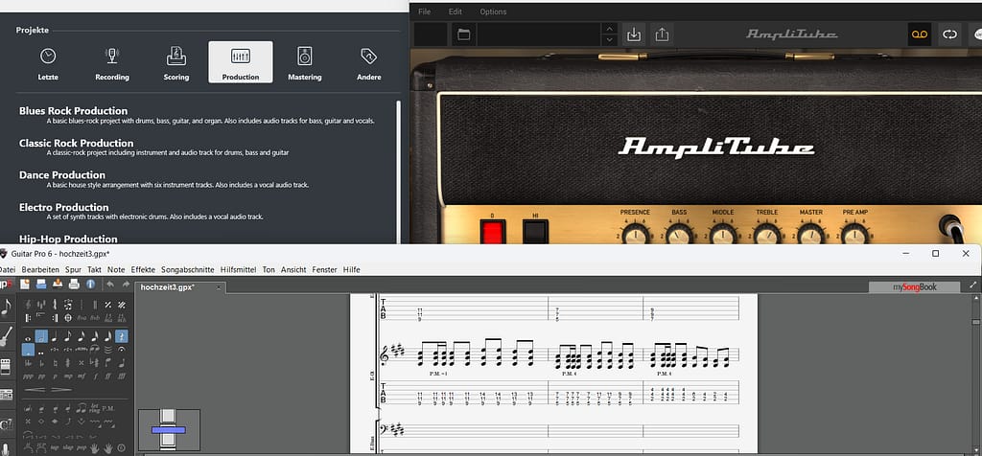The width and height of the screenshot is (982, 456).
Task: Toggle the highlighted rest button in palette
Action: click(x=122, y=336)
